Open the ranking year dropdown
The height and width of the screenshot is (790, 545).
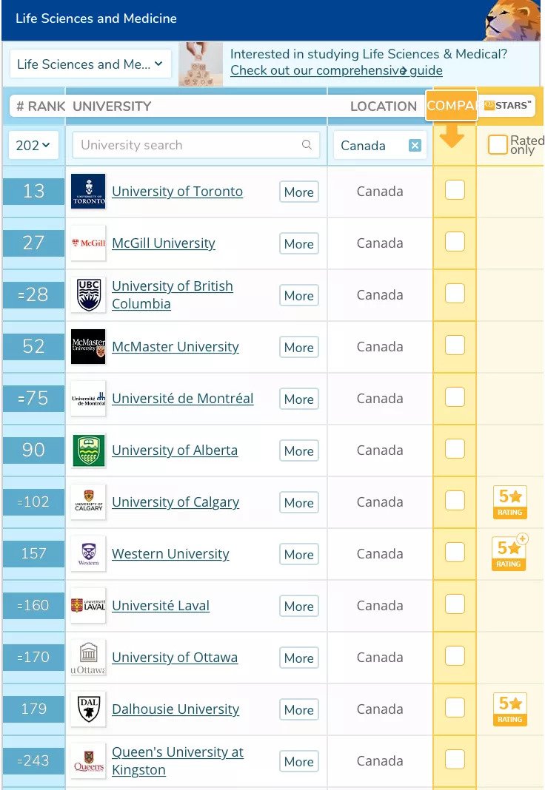pos(33,145)
